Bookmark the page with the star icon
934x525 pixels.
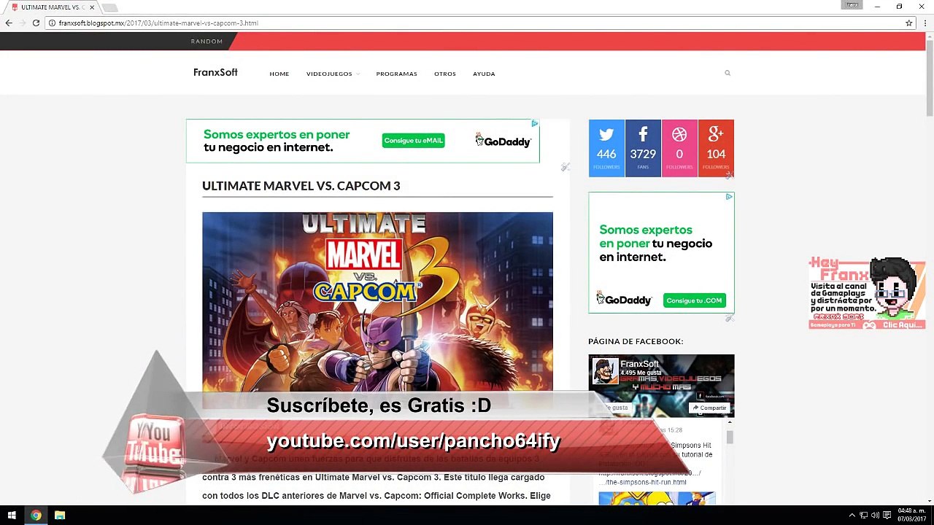click(909, 23)
